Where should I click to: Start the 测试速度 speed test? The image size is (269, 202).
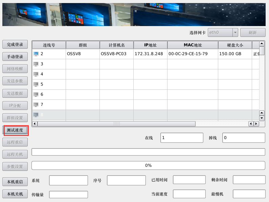(15, 130)
